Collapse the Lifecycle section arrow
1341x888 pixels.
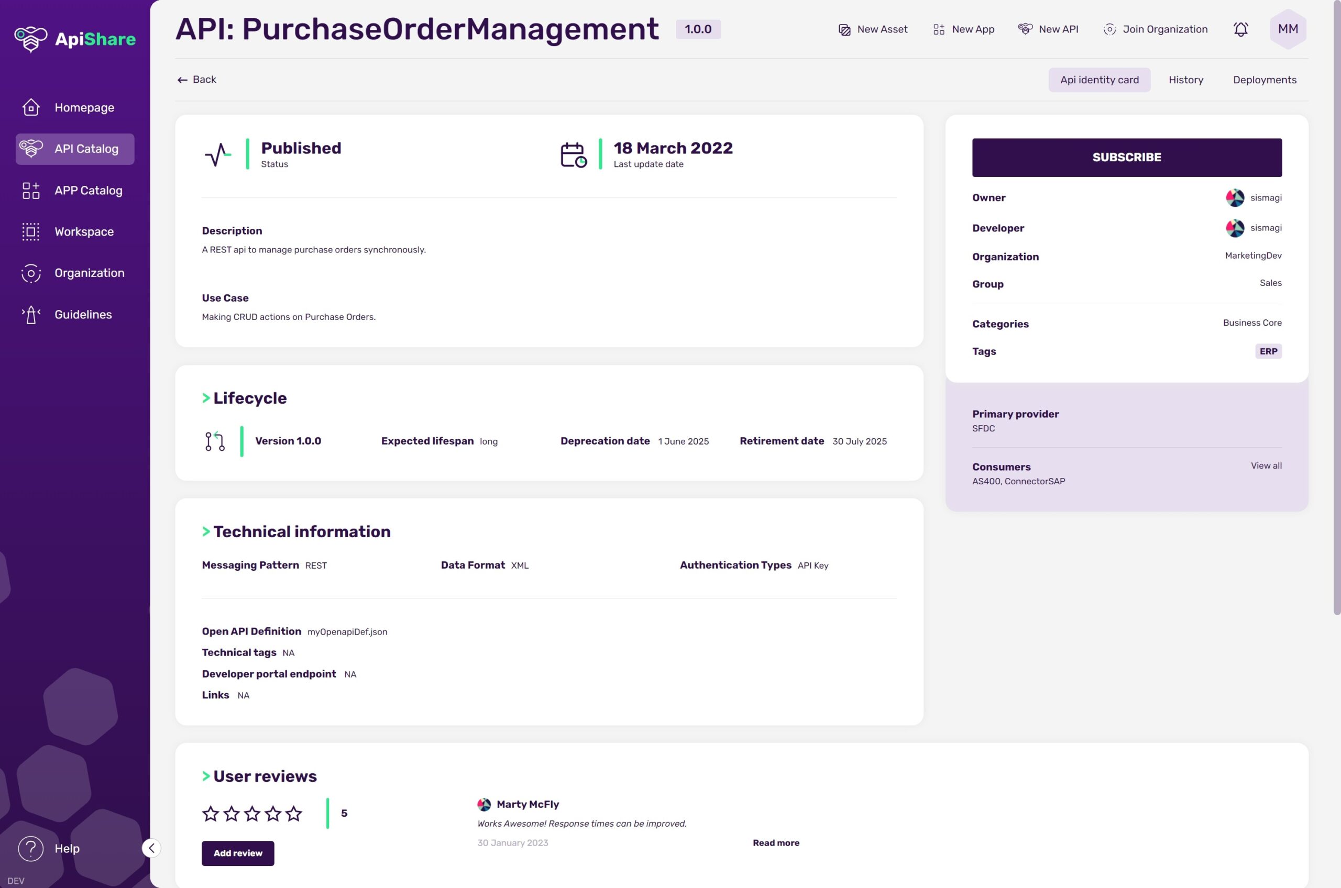(206, 398)
